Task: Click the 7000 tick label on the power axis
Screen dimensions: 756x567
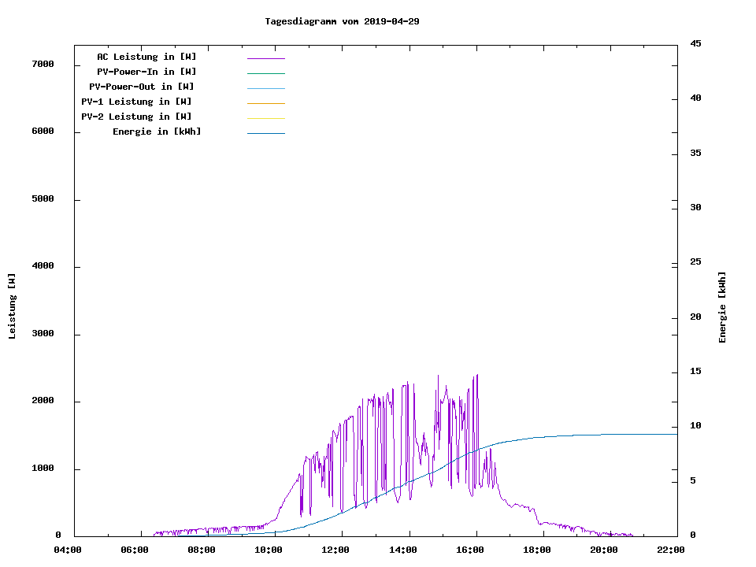Action: click(x=43, y=64)
